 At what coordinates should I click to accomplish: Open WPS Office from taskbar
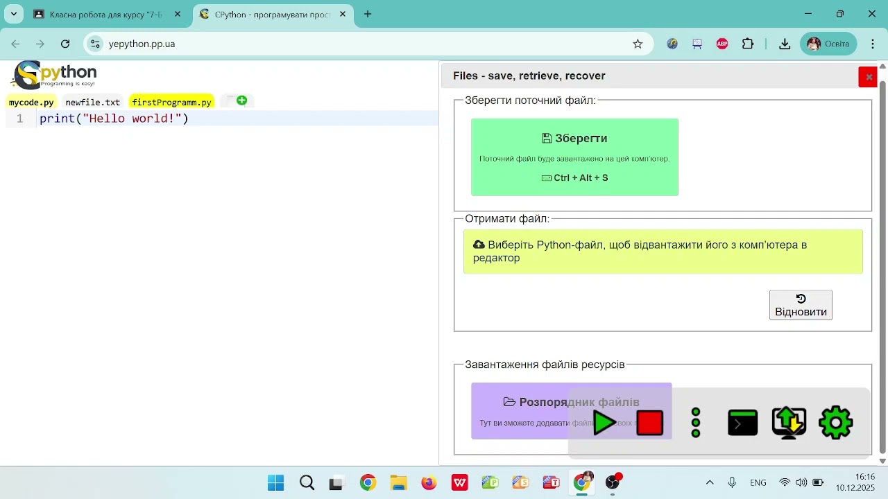(x=460, y=482)
